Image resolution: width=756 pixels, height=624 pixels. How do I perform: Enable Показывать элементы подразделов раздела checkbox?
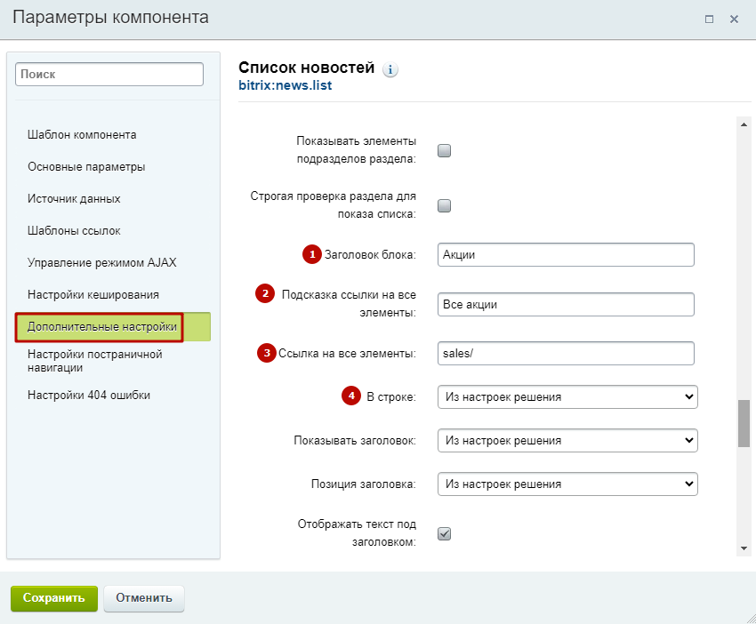click(x=444, y=150)
